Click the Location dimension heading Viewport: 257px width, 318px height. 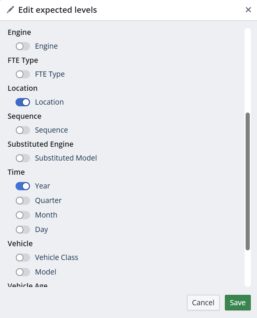click(22, 88)
